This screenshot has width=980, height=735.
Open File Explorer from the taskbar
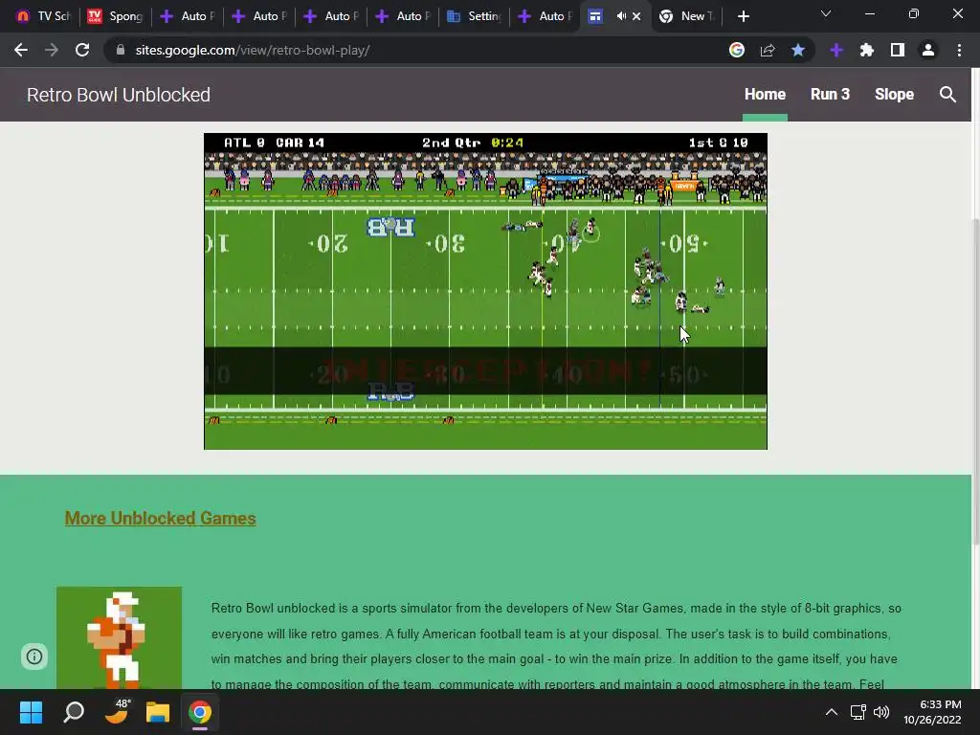[158, 712]
